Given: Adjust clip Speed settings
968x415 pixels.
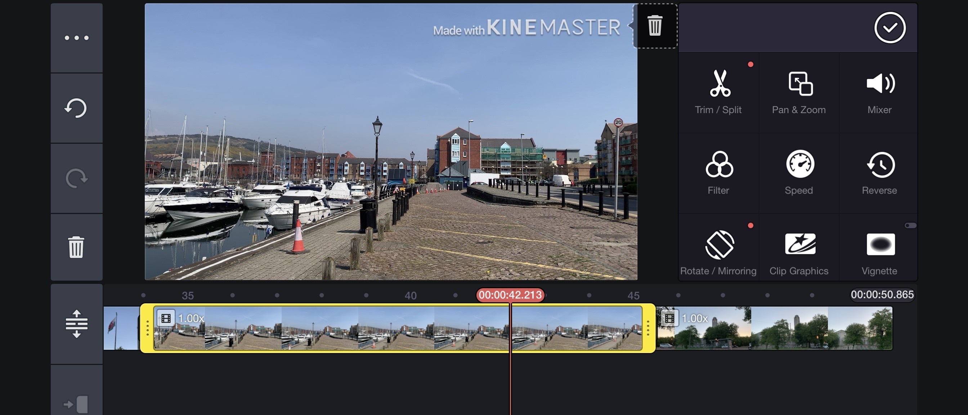Looking at the screenshot, I should [x=798, y=173].
